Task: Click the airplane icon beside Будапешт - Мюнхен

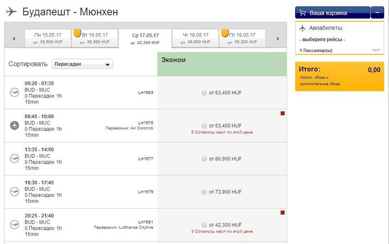Action: click(x=11, y=11)
